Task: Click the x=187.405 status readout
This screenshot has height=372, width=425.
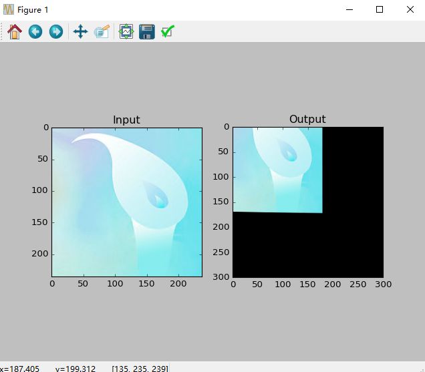Action: coord(19,369)
